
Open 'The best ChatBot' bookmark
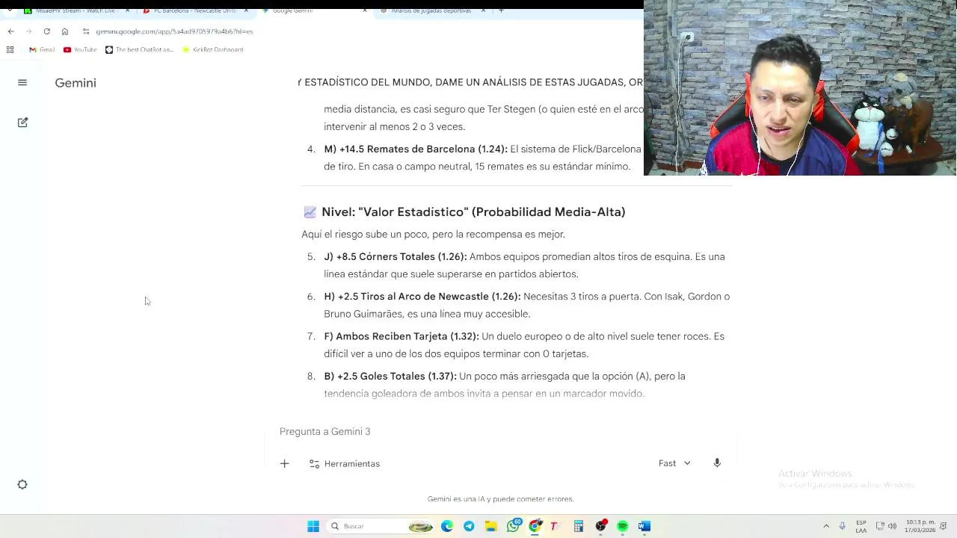(x=139, y=49)
